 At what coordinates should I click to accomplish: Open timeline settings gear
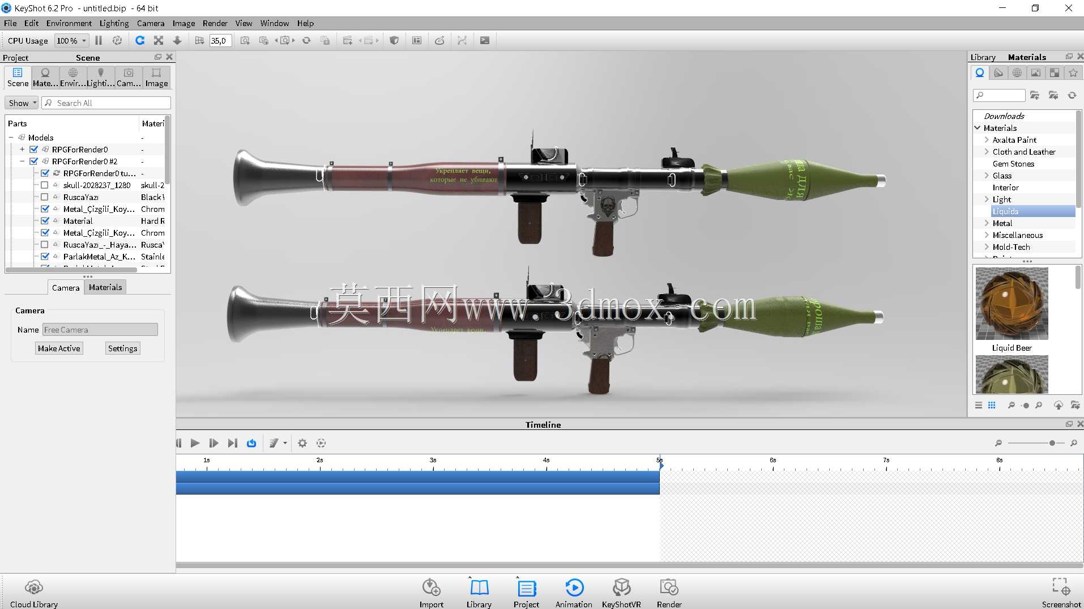click(302, 443)
